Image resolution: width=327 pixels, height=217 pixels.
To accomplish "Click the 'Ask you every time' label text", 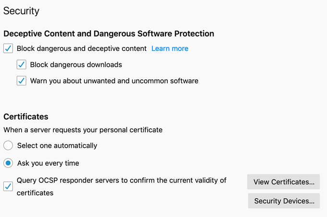I will click(48, 163).
